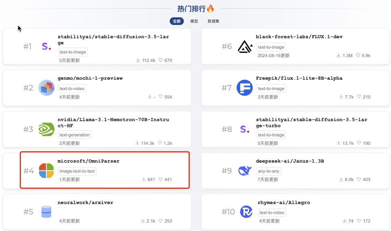The image size is (391, 231).
Task: Click the heart icon beside 253 likes
Action: pos(160,221)
